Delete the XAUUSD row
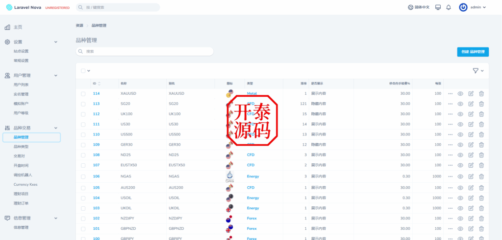 click(x=481, y=93)
